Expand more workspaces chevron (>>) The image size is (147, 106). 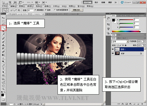point(116,2)
